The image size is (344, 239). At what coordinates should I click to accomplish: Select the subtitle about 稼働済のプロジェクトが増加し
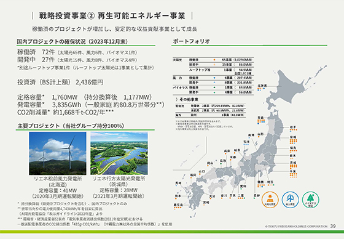[x=114, y=29]
